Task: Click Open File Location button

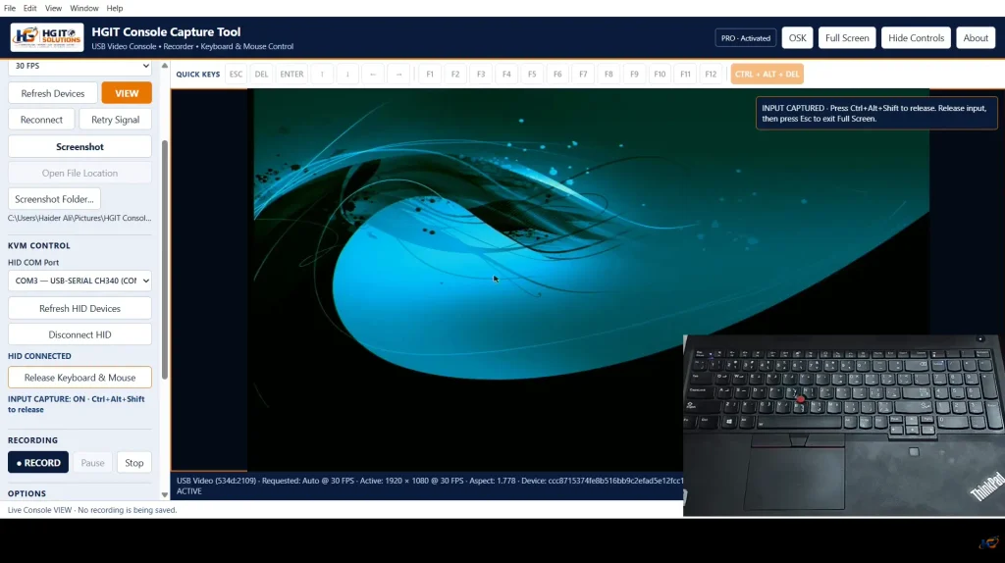Action: [80, 173]
